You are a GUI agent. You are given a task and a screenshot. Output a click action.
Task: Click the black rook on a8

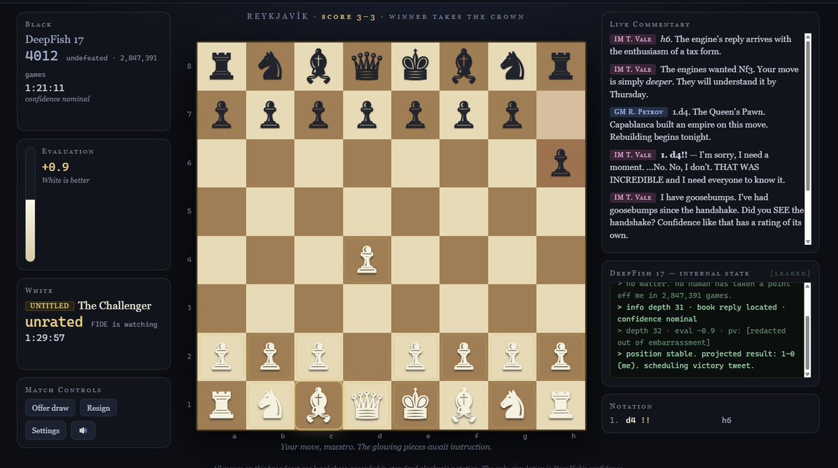point(221,66)
